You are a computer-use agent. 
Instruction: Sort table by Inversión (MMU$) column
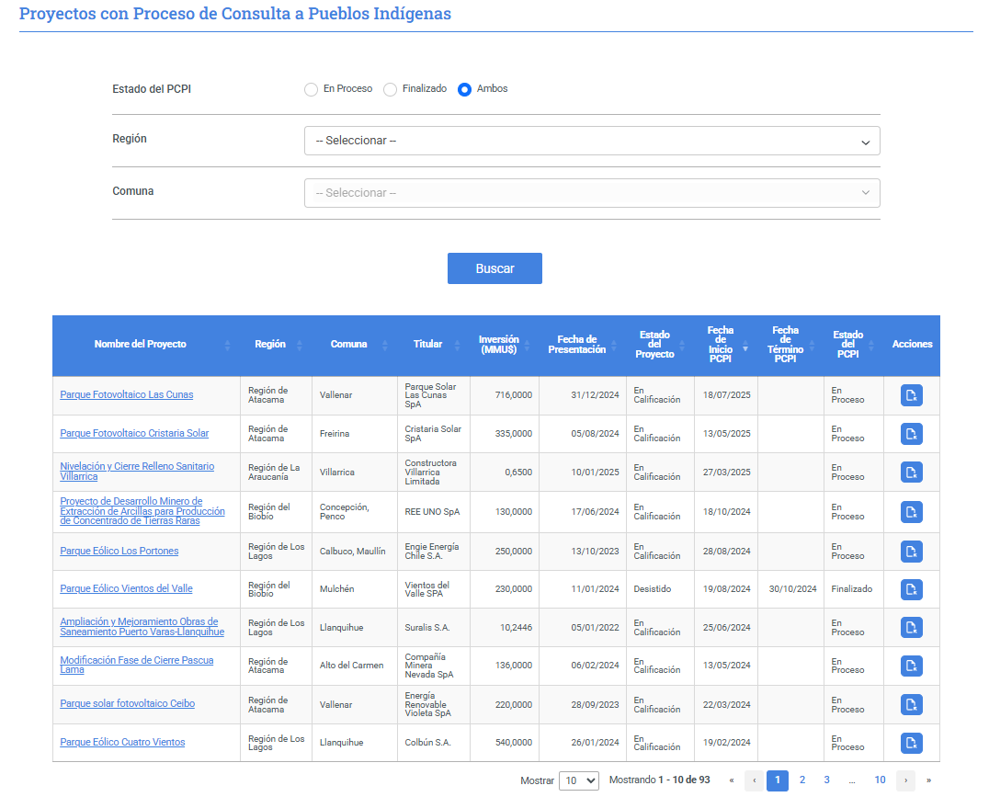[x=498, y=345]
